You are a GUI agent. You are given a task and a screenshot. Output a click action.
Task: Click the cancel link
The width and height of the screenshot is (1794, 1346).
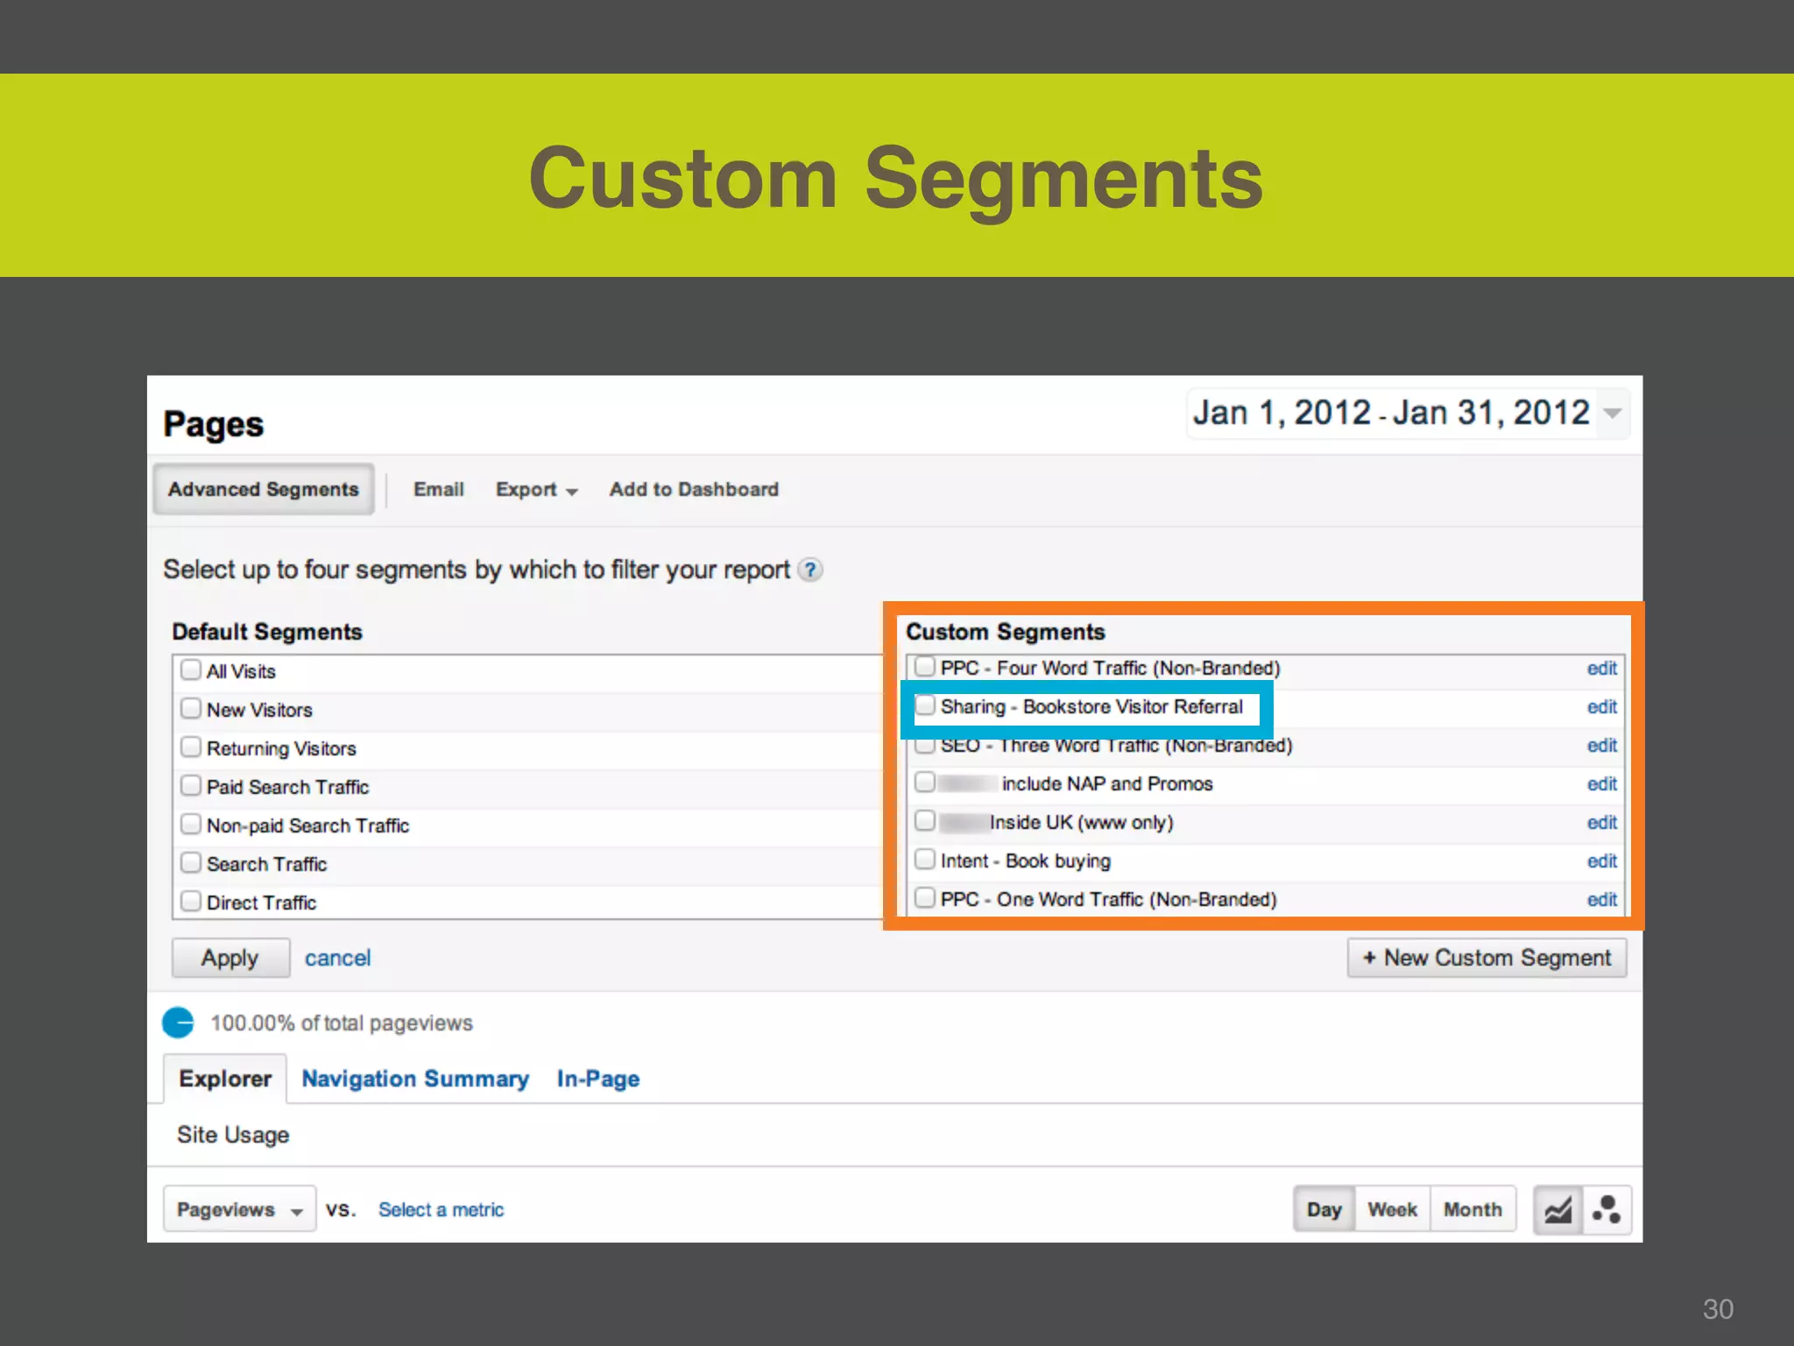[338, 958]
